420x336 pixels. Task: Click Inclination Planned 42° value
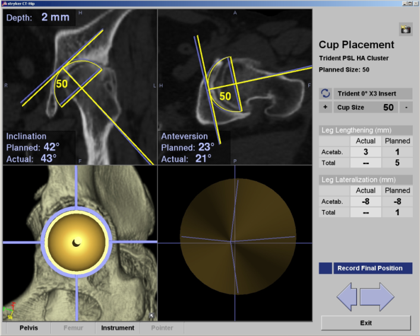click(52, 147)
